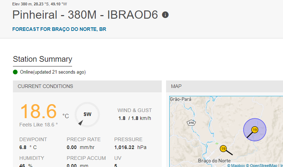The image size is (283, 167).
Task: Click the 370 highway shield on map
Action: tap(191, 123)
